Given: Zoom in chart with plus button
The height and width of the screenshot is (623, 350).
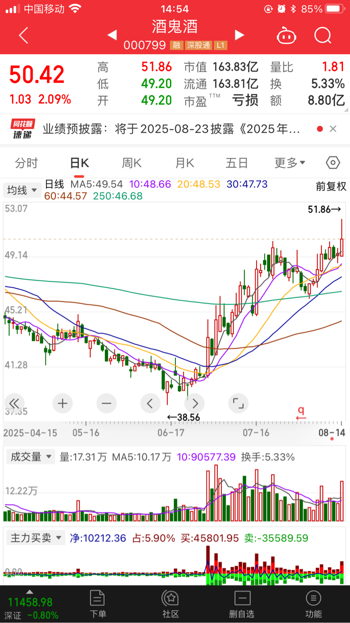Looking at the screenshot, I should click(x=62, y=403).
